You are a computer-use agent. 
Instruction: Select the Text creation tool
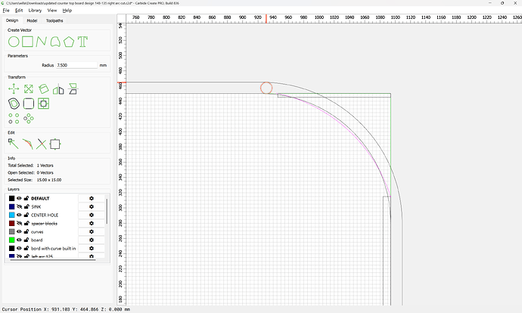[x=82, y=41]
